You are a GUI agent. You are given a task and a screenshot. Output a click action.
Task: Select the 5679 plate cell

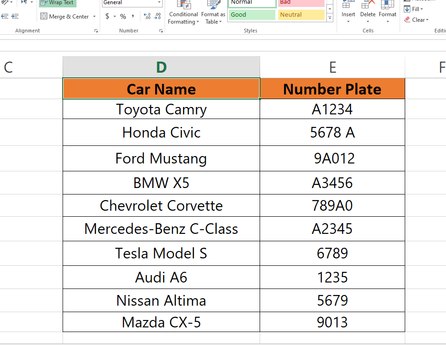[x=332, y=301]
